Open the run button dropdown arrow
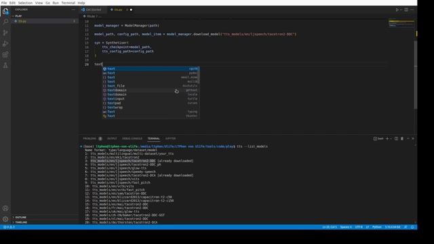 point(401,9)
